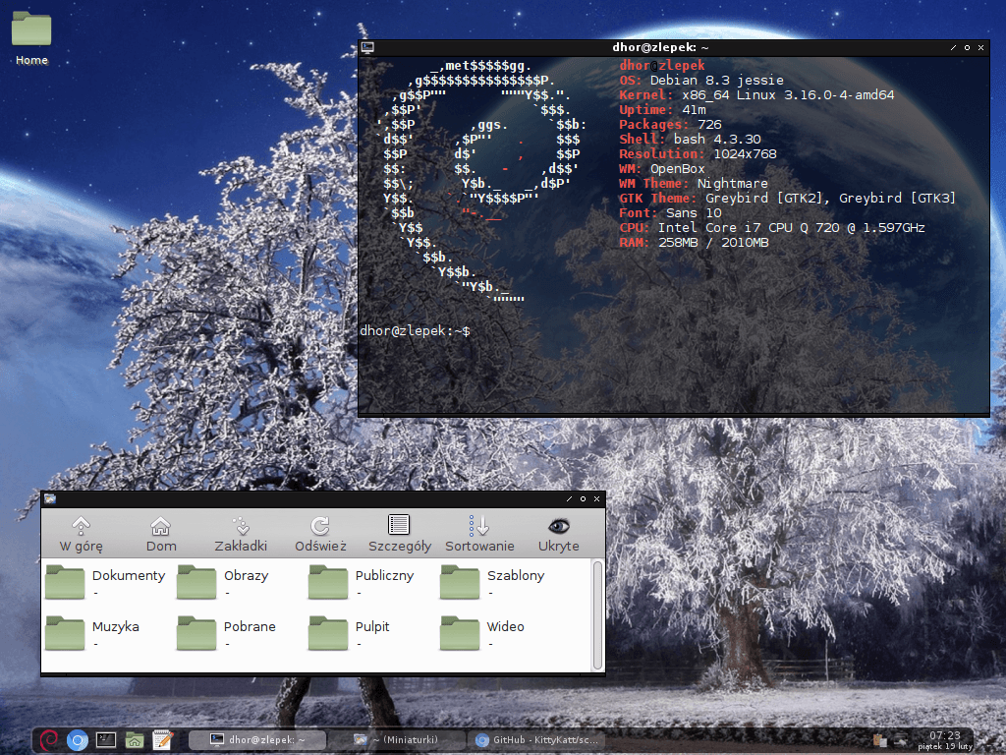1006x755 pixels.
Task: Minimize the file manager window
Action: [x=569, y=498]
